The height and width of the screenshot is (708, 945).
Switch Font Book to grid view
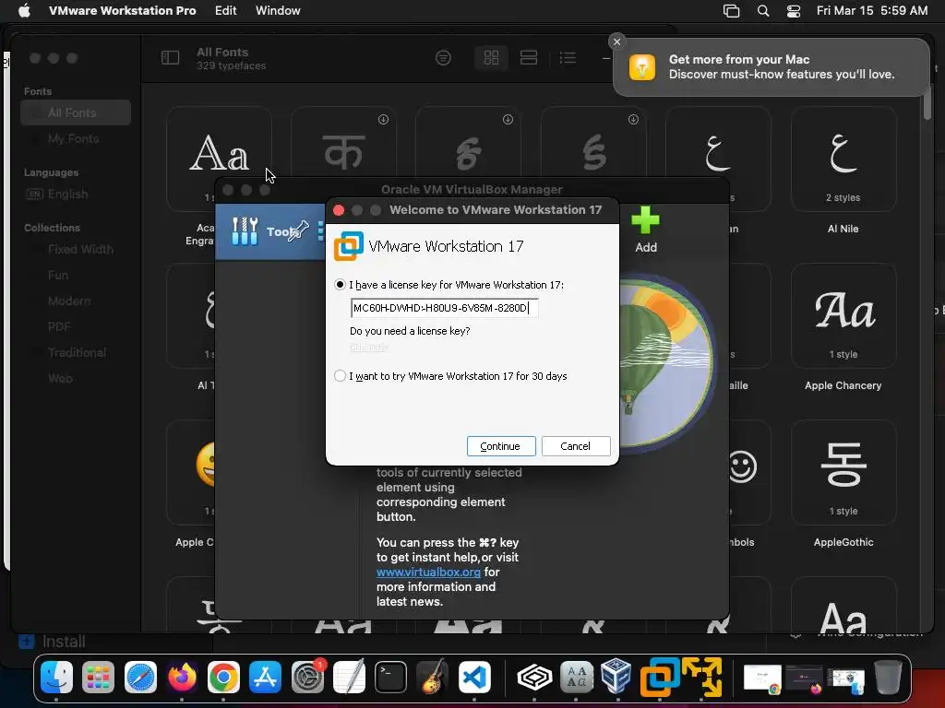[491, 58]
